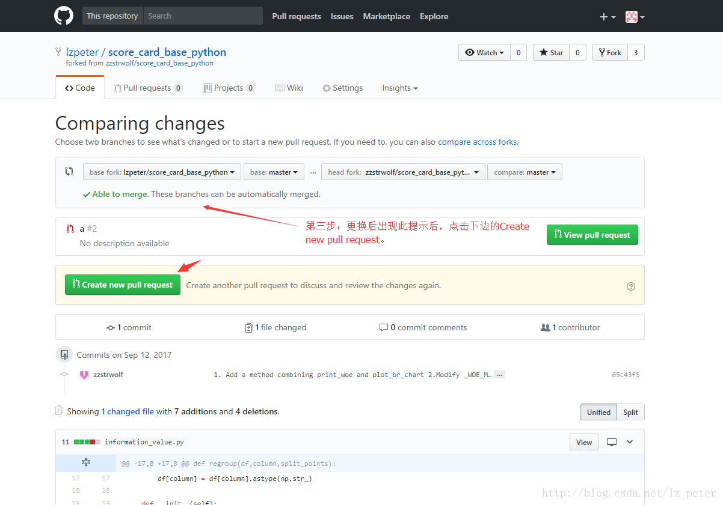Click the repository fork icon beside lzpeter
The height and width of the screenshot is (505, 723).
click(x=58, y=52)
